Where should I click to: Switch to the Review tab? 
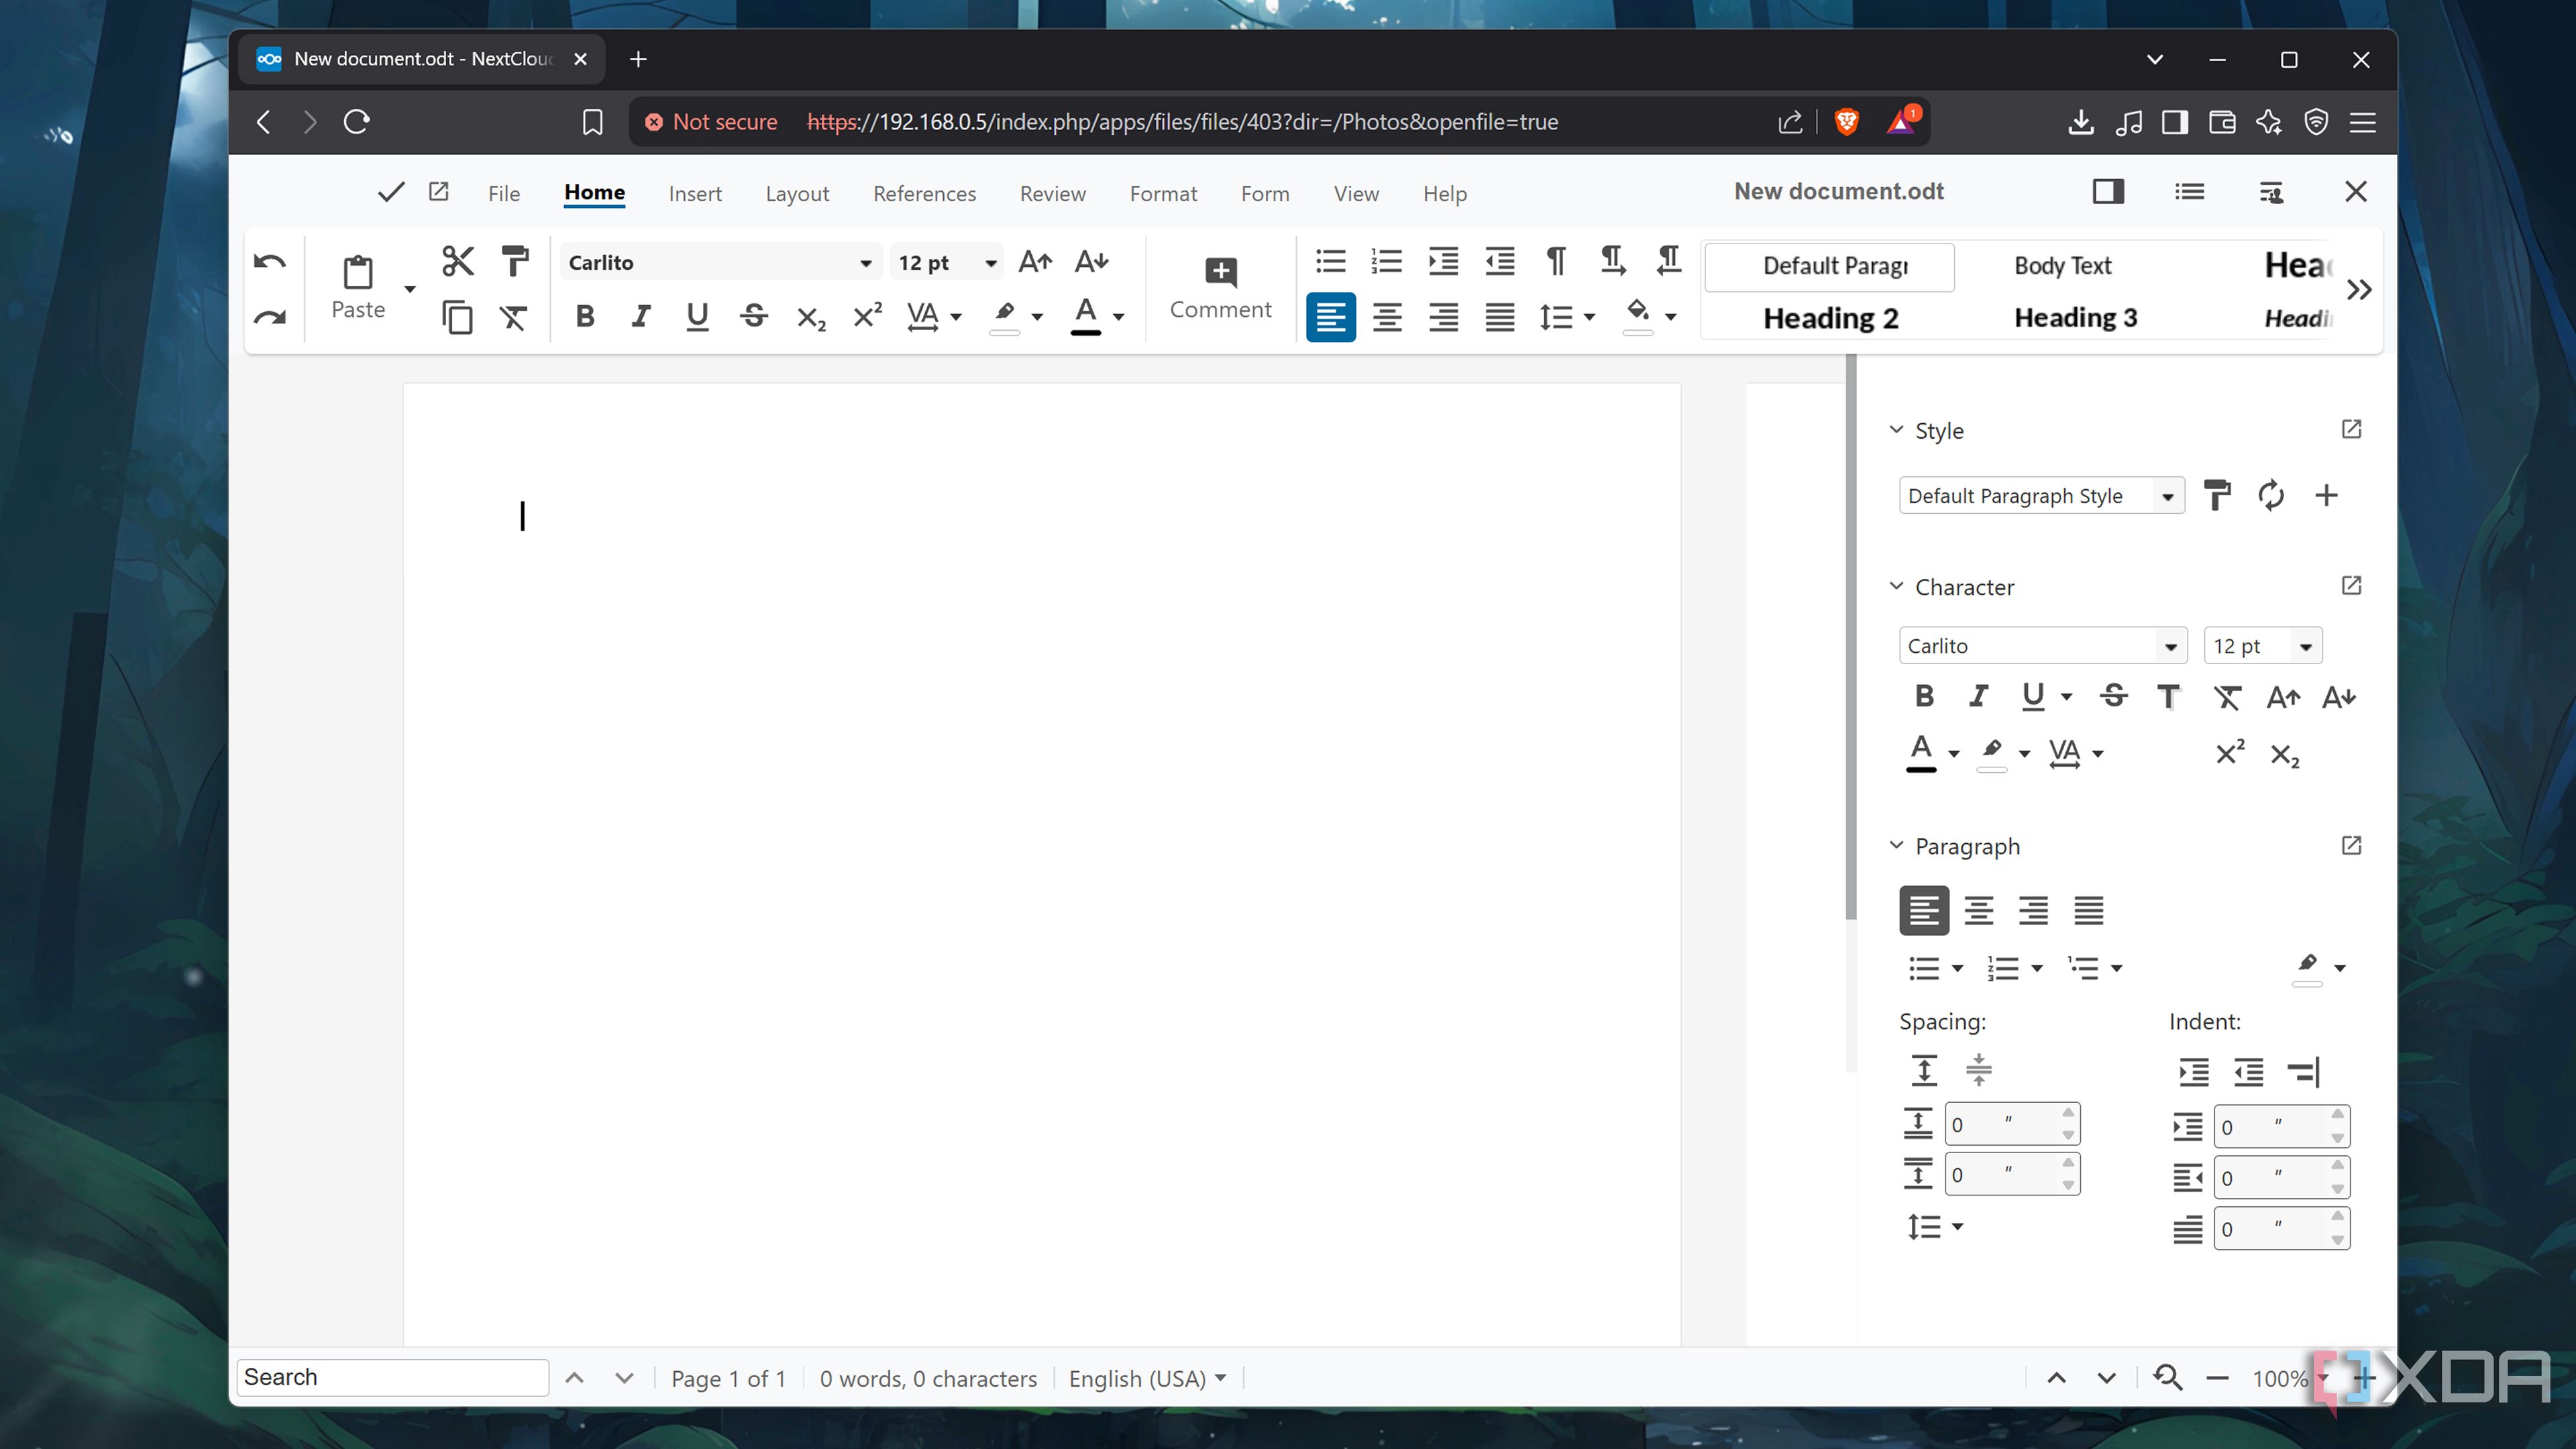1052,194
